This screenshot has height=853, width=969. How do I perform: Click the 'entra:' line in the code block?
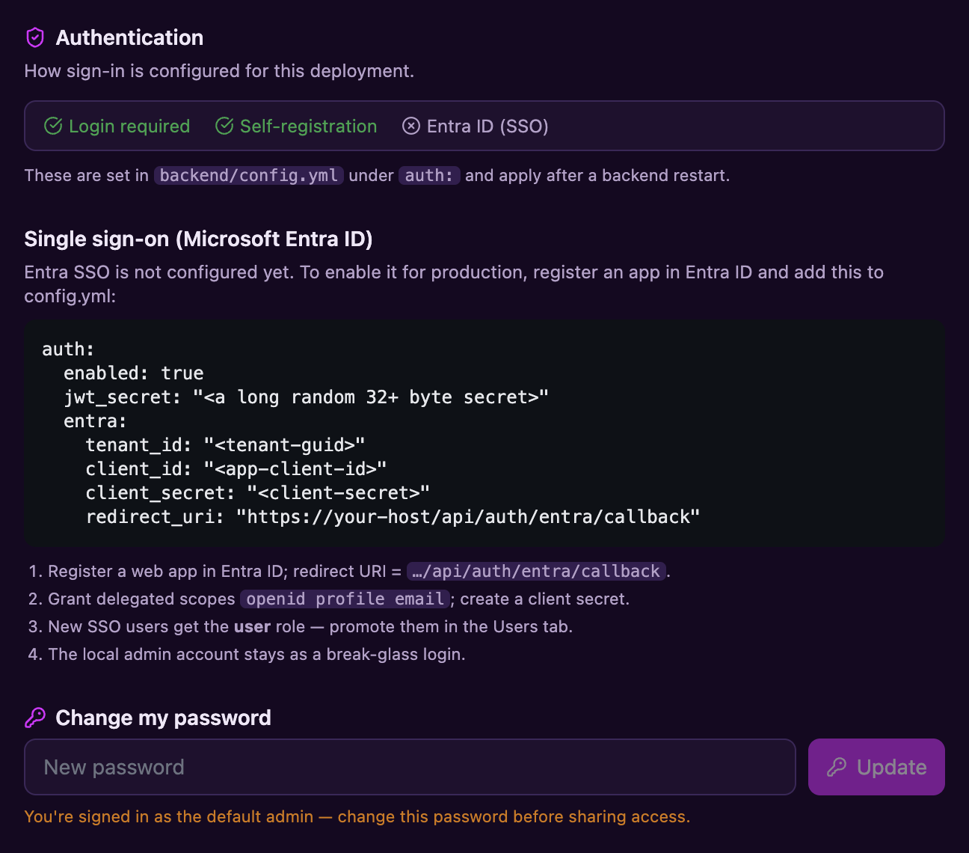click(95, 421)
